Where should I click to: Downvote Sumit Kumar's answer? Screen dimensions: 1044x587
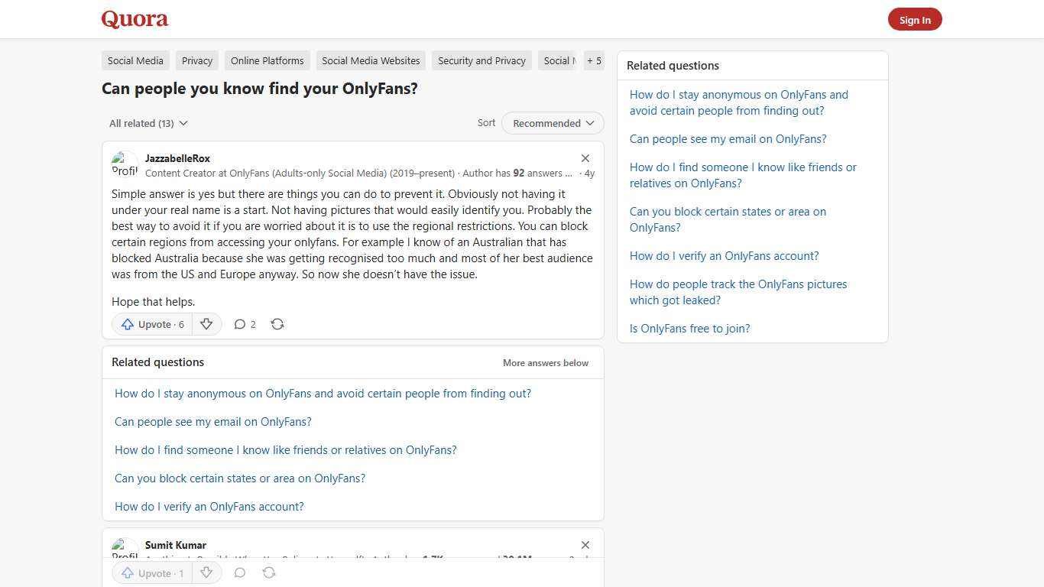(x=206, y=572)
